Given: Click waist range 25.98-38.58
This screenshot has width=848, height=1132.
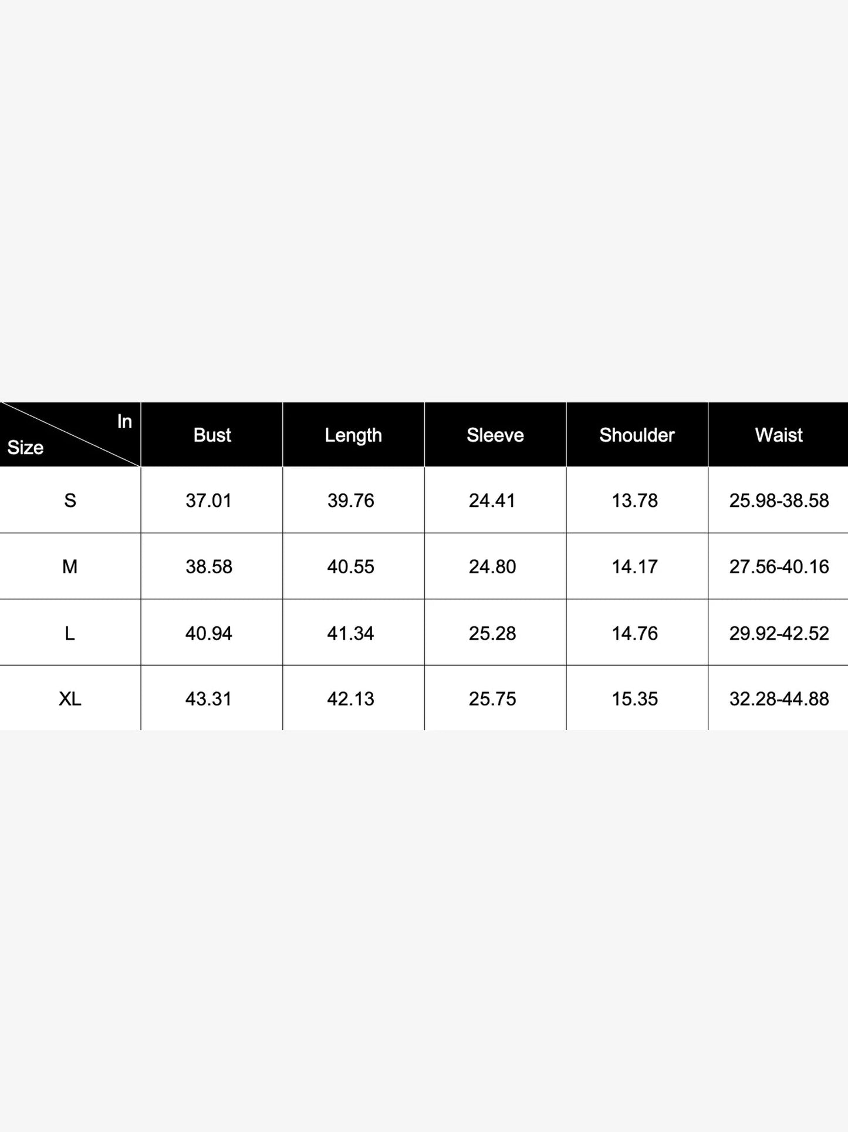Looking at the screenshot, I should point(779,501).
